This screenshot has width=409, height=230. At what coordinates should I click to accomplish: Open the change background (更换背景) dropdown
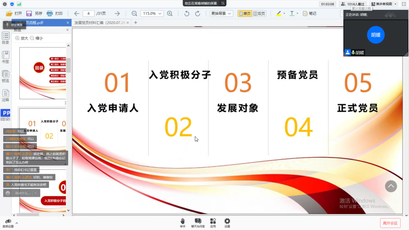coord(221,13)
